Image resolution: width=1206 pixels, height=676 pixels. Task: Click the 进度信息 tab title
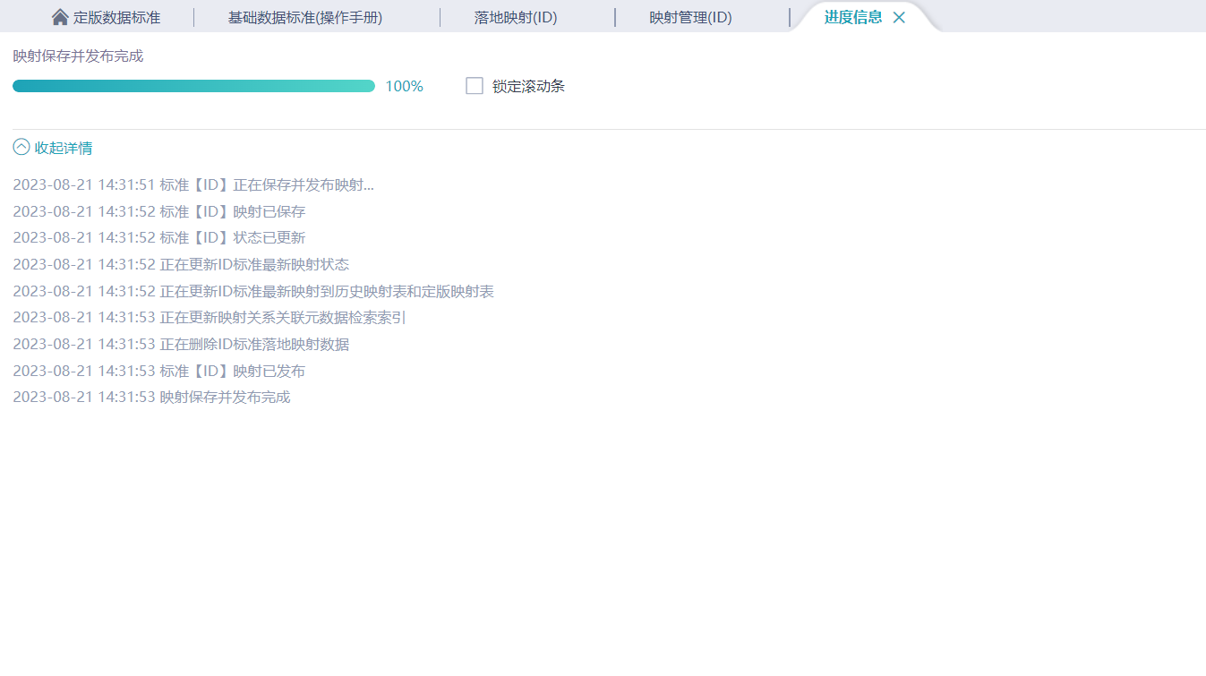852,18
